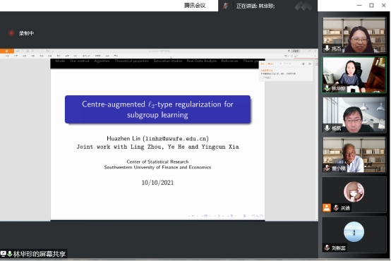Screen dimensions: 391x261
Task: Click the orange WPS logo button
Action: click(x=7, y=51)
